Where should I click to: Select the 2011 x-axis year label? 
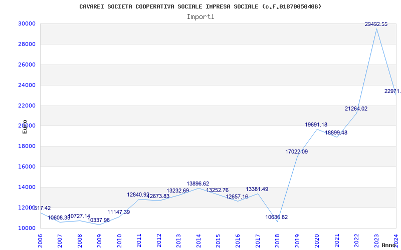(139, 241)
